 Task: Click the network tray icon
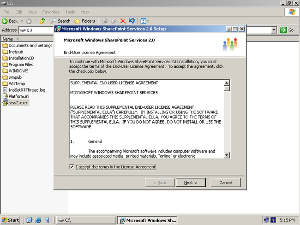click(266, 220)
